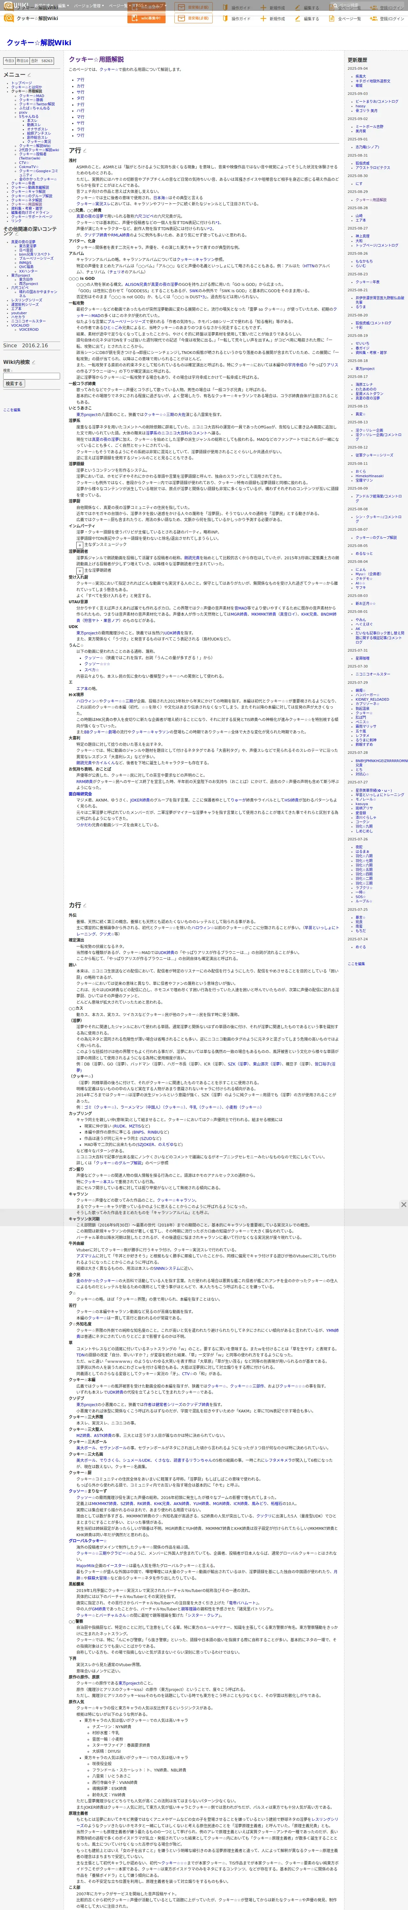Click 新規作成 in the top toolbar
Image resolution: width=408 pixels, height=1910 pixels.
point(273,18)
